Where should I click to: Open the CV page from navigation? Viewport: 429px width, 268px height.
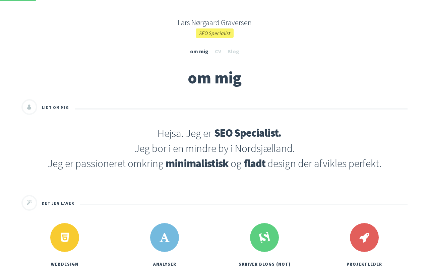(218, 51)
